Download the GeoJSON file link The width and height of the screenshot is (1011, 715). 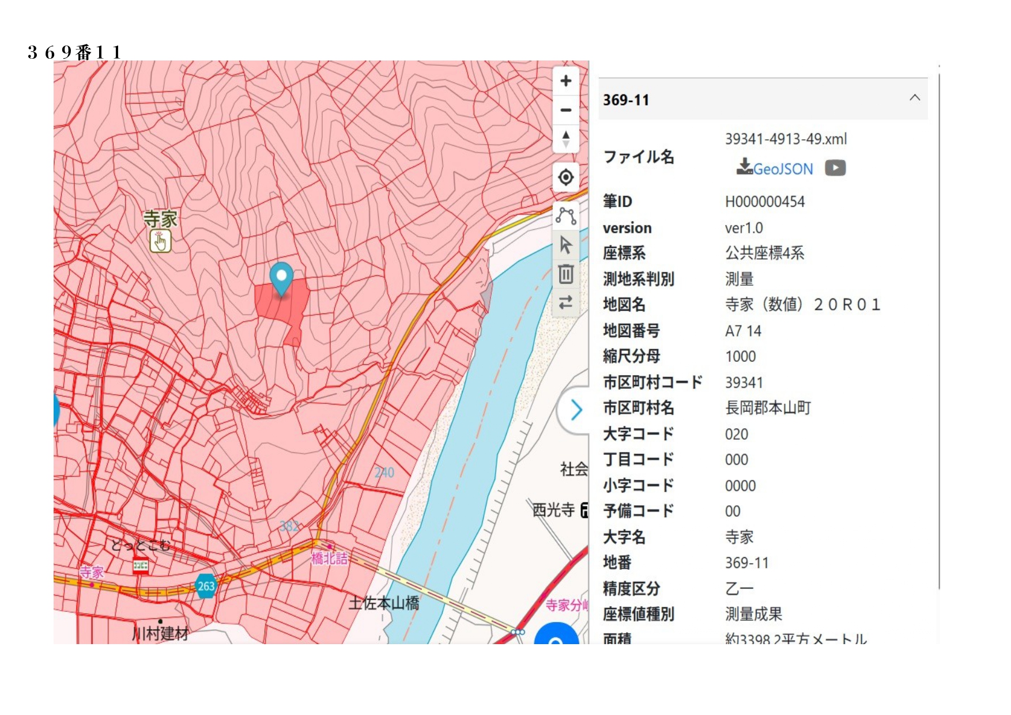783,169
